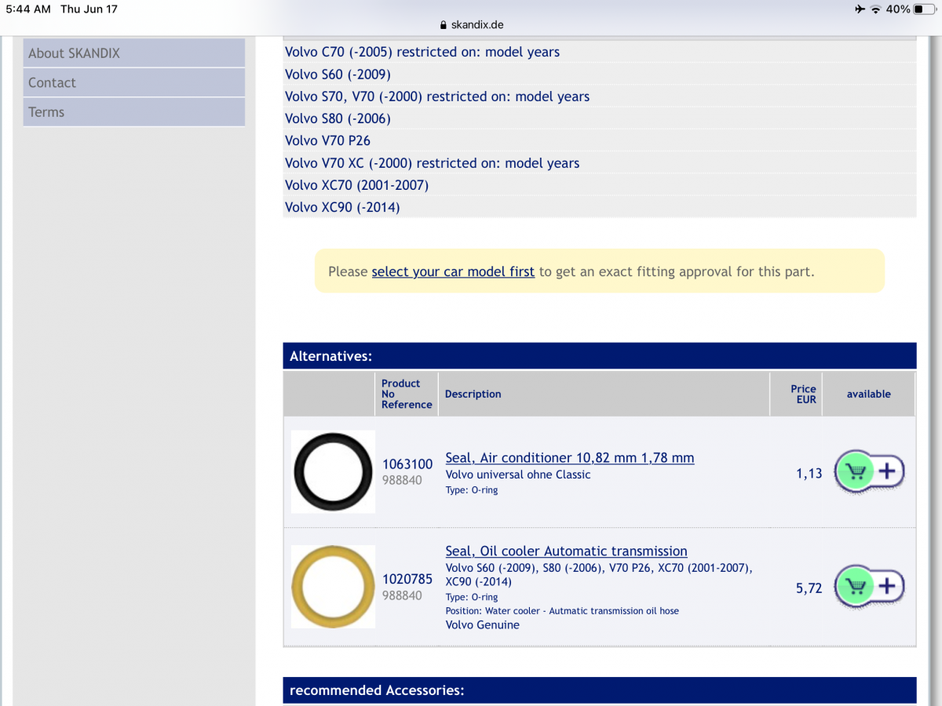Click the yellow O-ring product image

pos(333,587)
